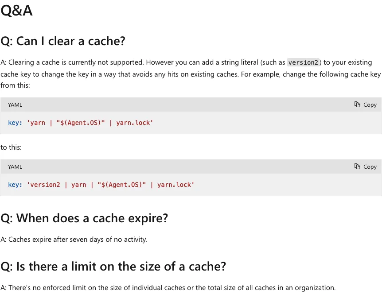Viewport: 382px width, 298px height.
Task: Click the 'Q: Can I clear a cache?' heading
Action: pyautogui.click(x=63, y=41)
